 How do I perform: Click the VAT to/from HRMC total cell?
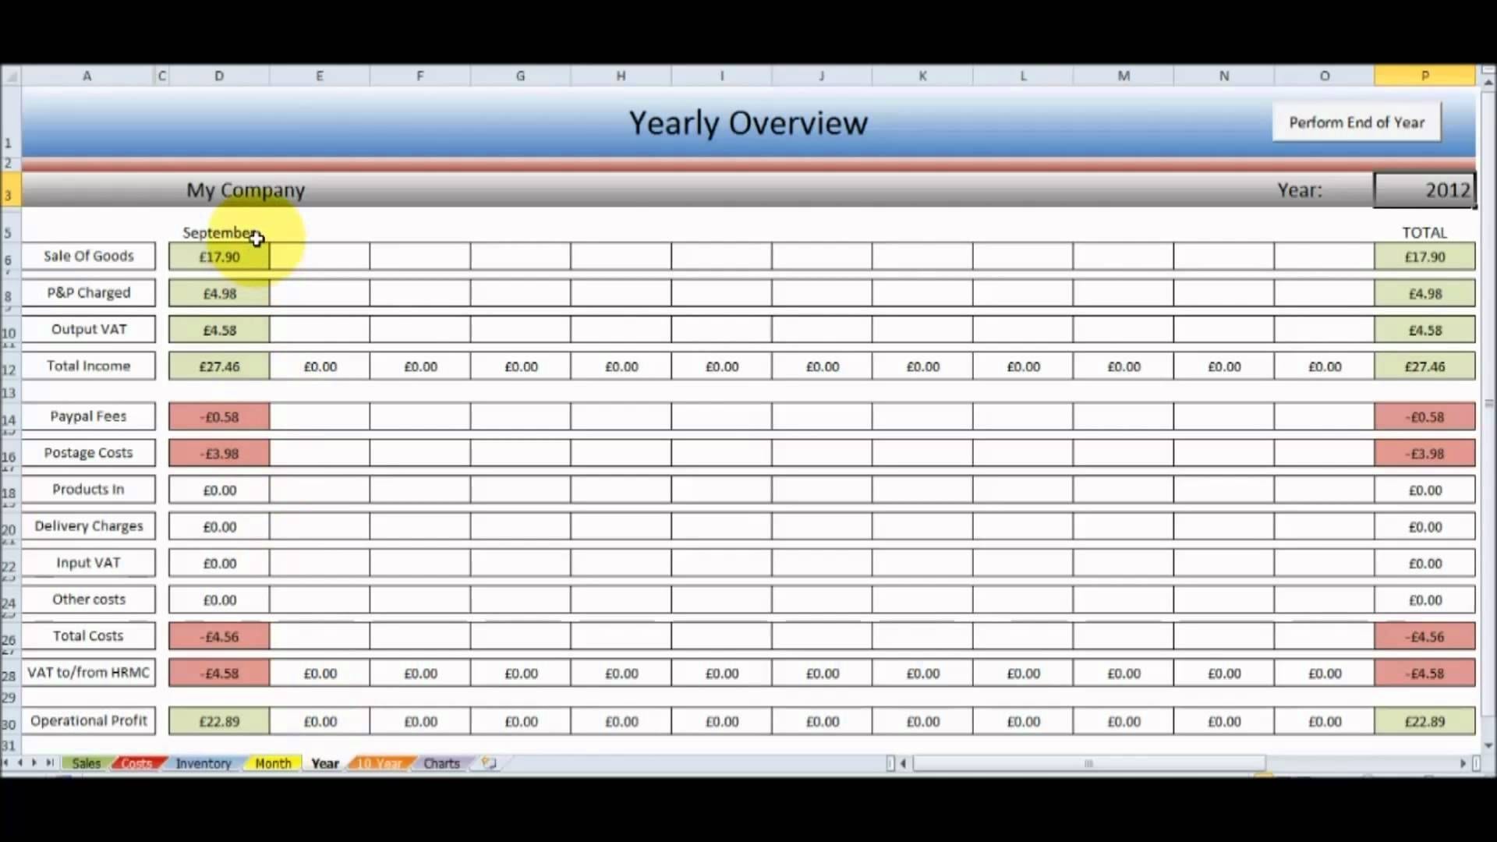tap(1424, 672)
